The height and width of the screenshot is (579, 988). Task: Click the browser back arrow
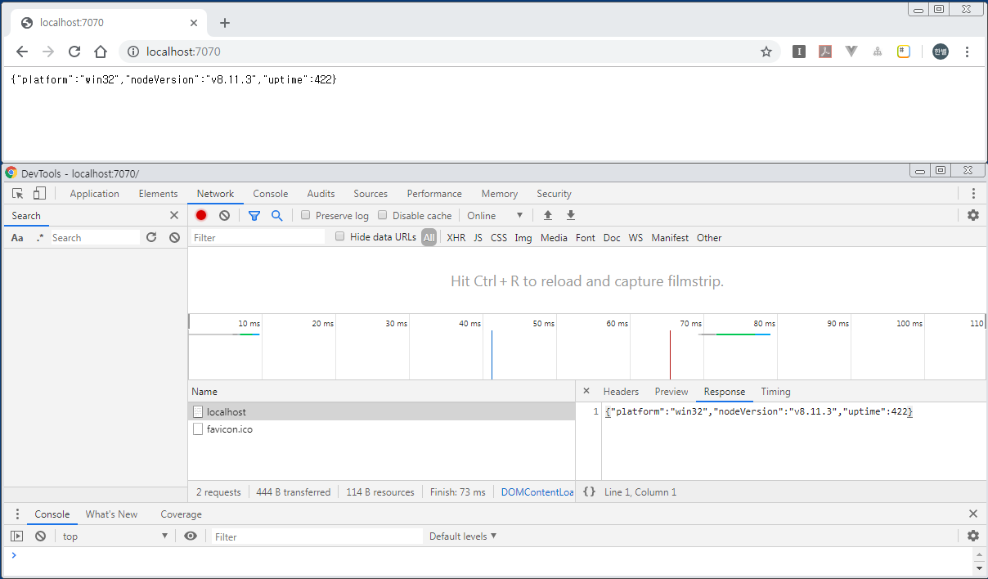coord(22,52)
